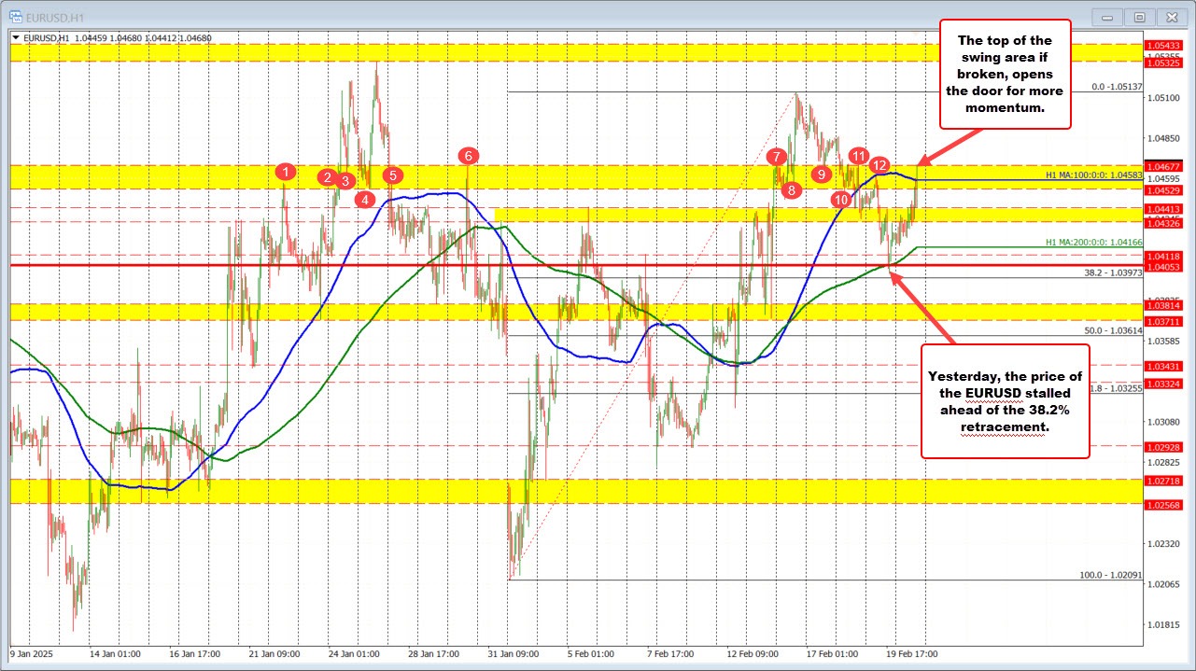1196x671 pixels.
Task: Click the 1.04677 price axis label
Action: [1163, 164]
